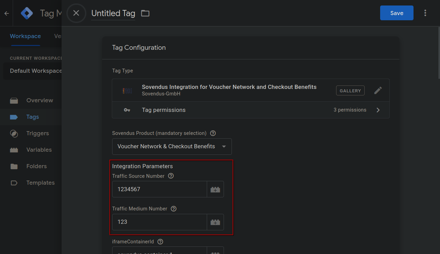
Task: Click the Overview sidebar icon
Action: pos(14,101)
